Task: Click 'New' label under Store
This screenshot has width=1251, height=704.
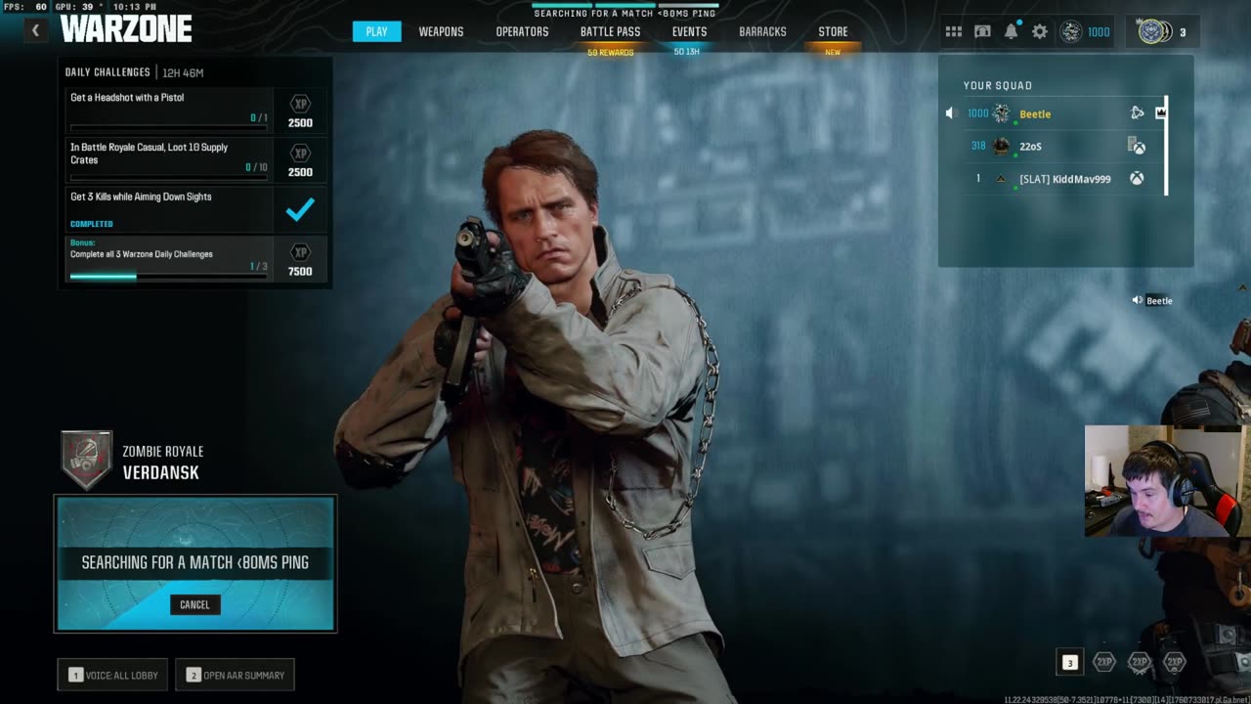Action: pyautogui.click(x=833, y=52)
